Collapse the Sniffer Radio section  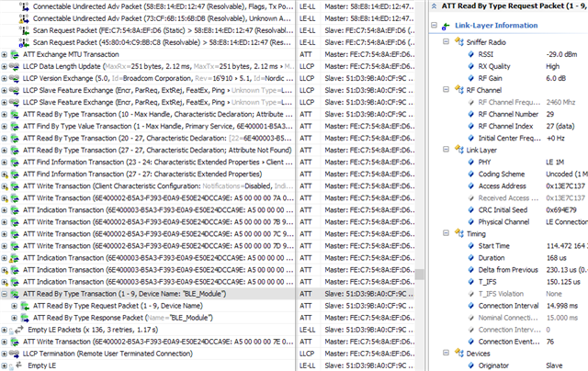pos(446,41)
